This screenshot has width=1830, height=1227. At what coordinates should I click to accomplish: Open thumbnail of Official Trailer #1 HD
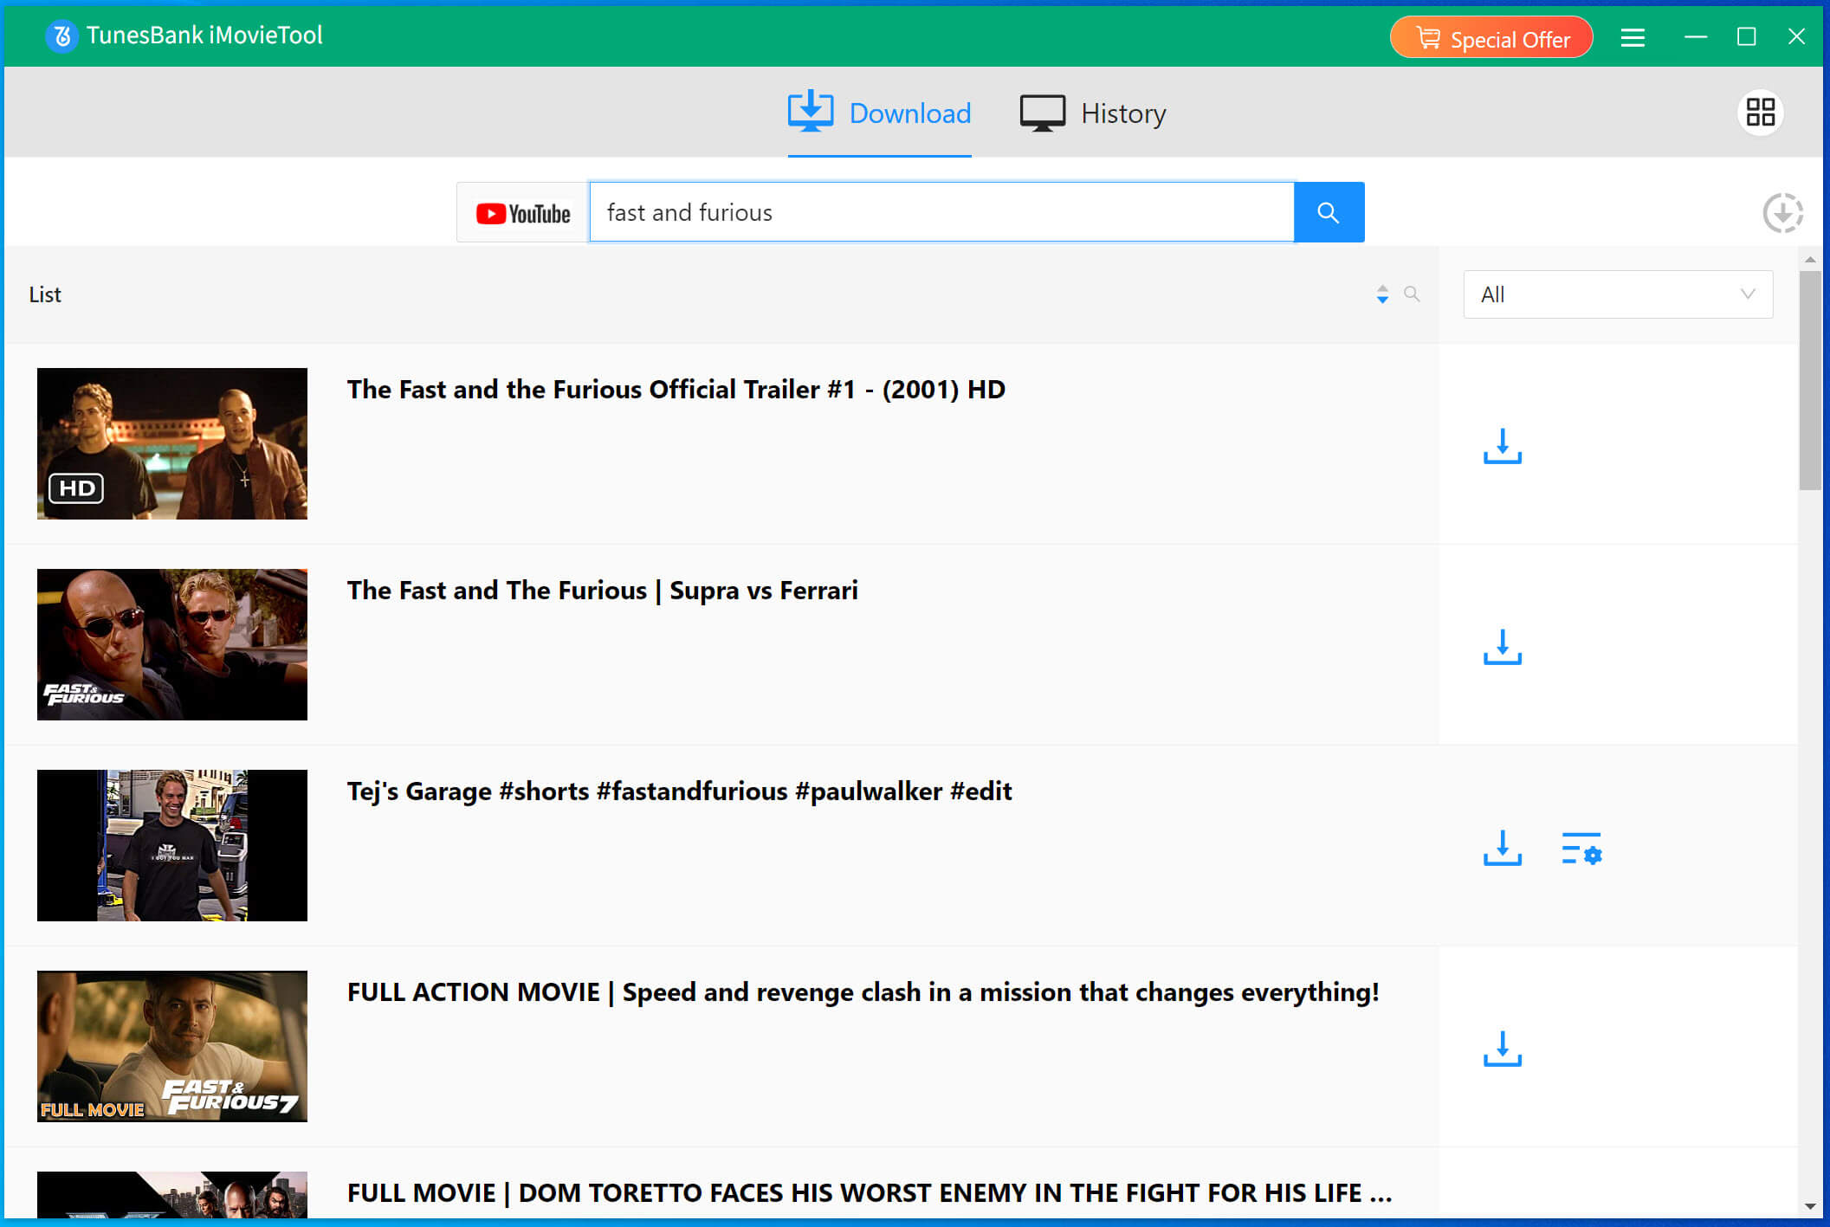click(172, 443)
